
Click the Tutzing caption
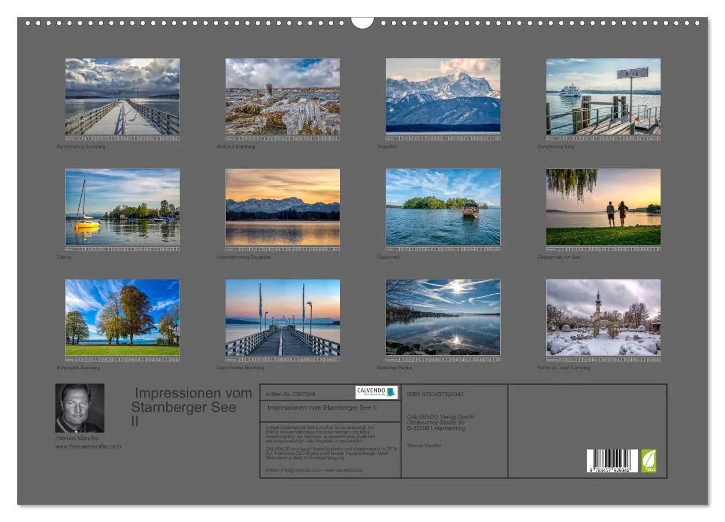pyautogui.click(x=64, y=257)
